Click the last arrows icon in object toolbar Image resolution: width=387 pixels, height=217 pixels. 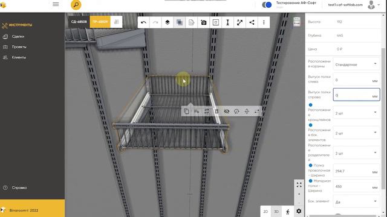click(256, 112)
